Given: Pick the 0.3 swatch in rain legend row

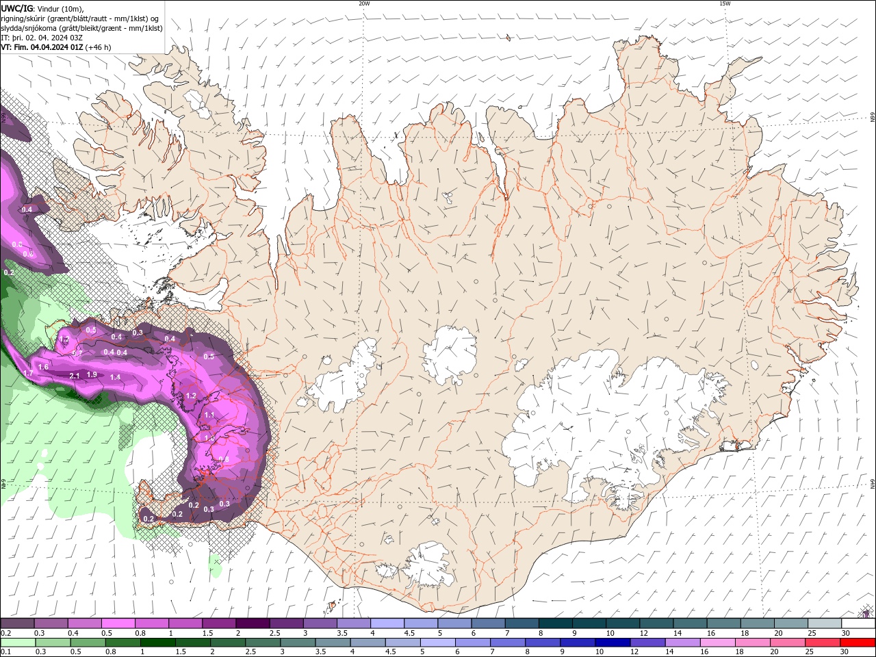Looking at the screenshot, I should pos(53,643).
